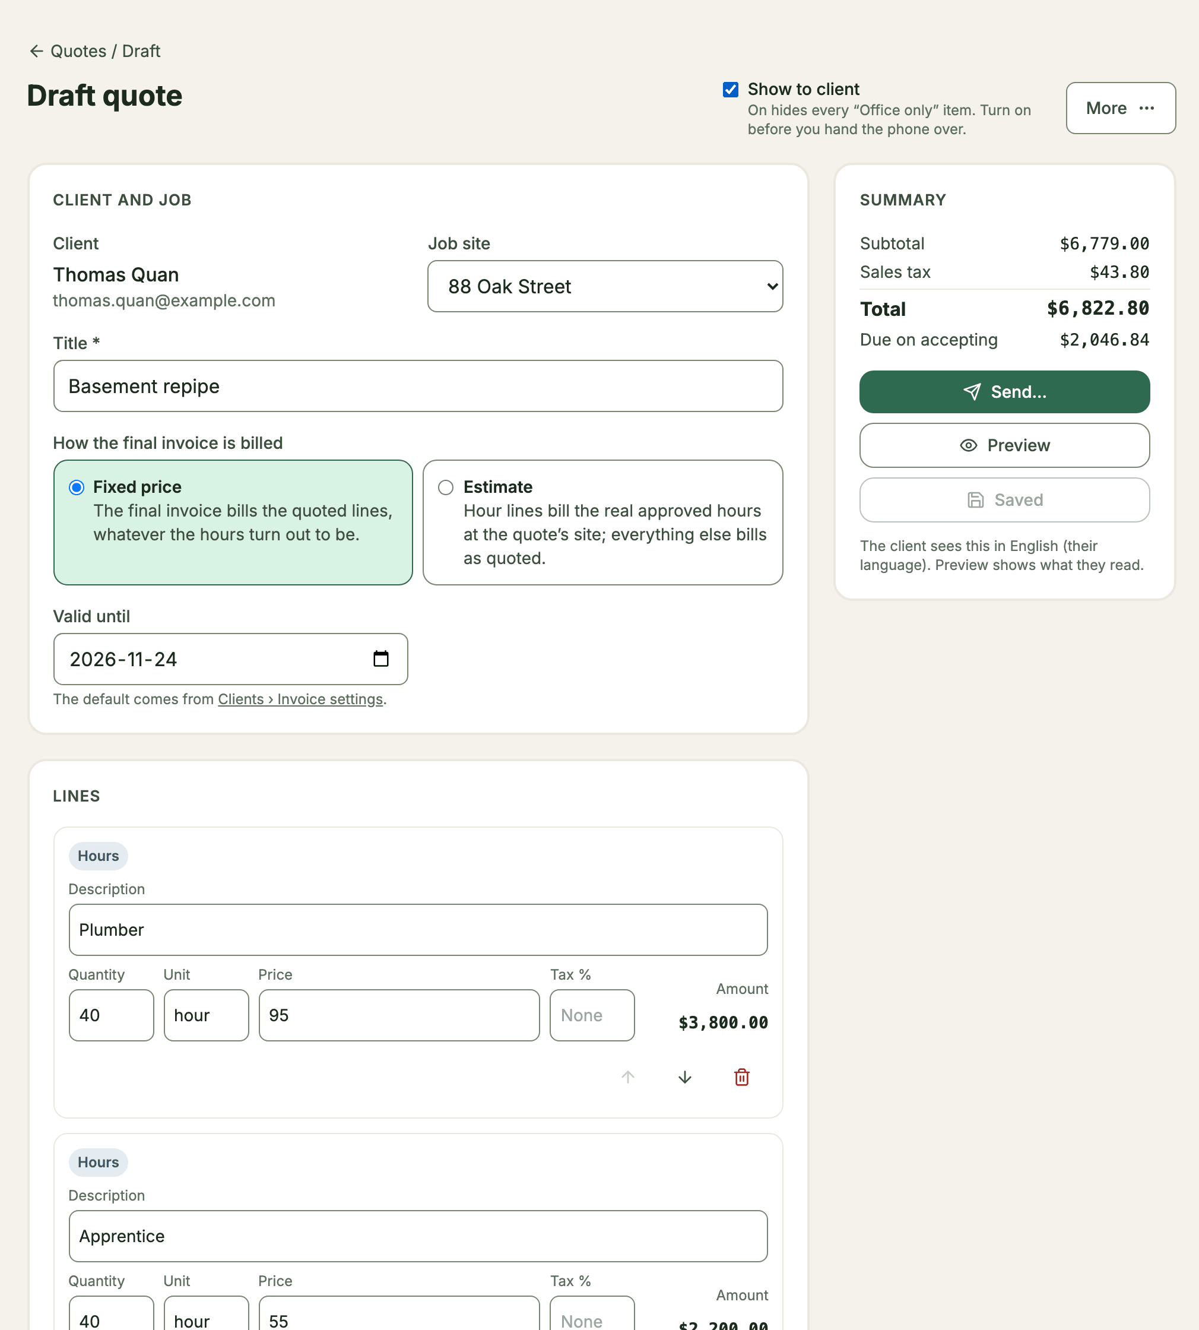Click client email thomas.quan@example.com
The width and height of the screenshot is (1199, 1330).
[x=164, y=300]
